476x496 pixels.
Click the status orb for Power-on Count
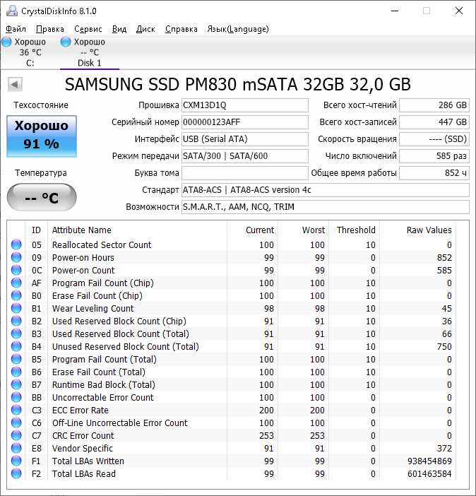click(16, 270)
